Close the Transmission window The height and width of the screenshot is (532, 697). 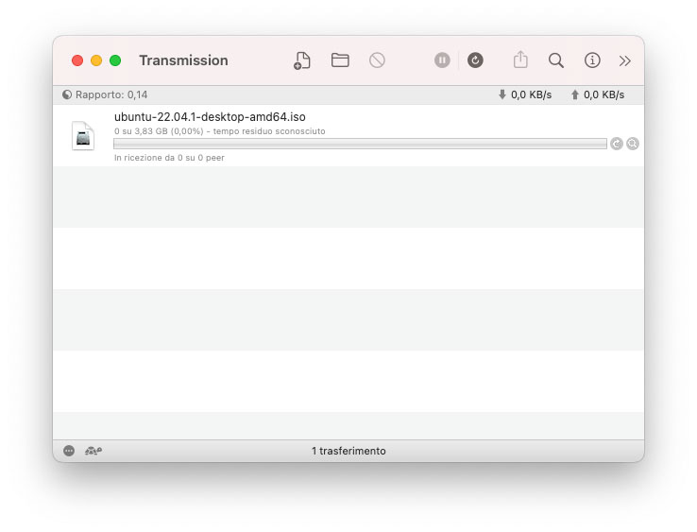coord(77,60)
